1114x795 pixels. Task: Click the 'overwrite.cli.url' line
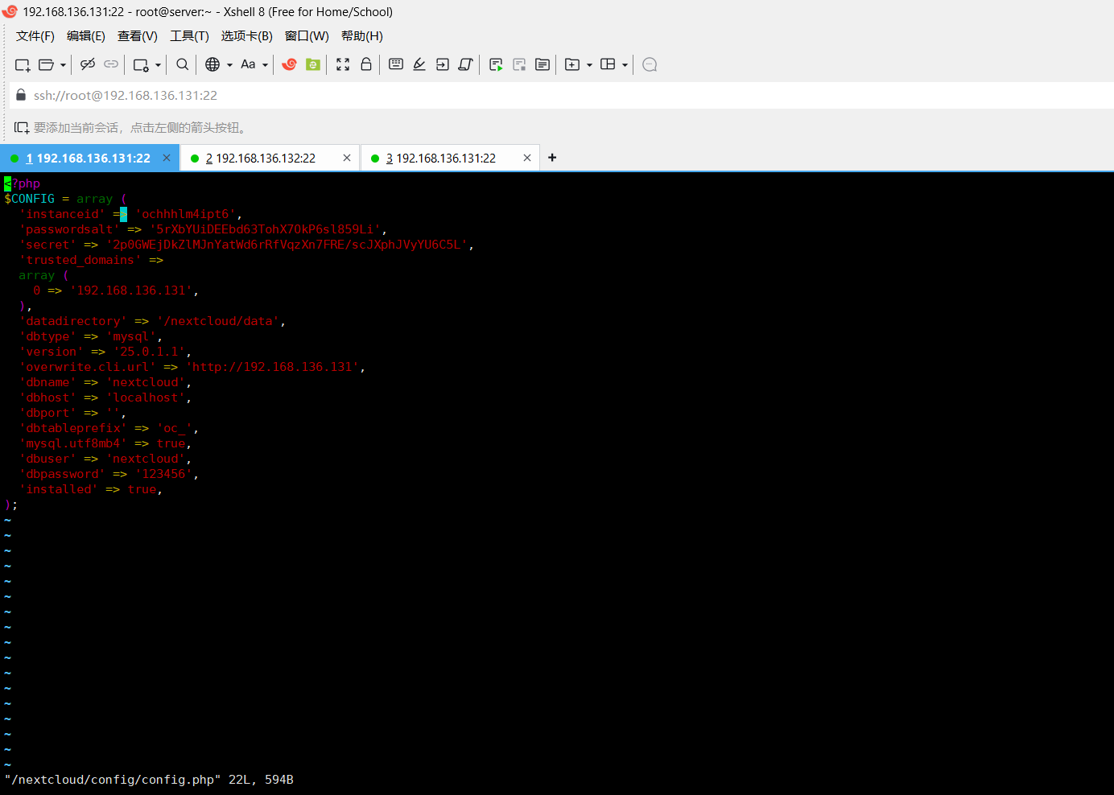pyautogui.click(x=193, y=367)
